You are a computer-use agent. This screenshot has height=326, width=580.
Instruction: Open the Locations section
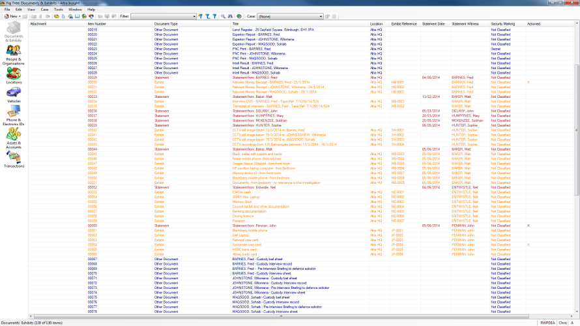(x=14, y=76)
